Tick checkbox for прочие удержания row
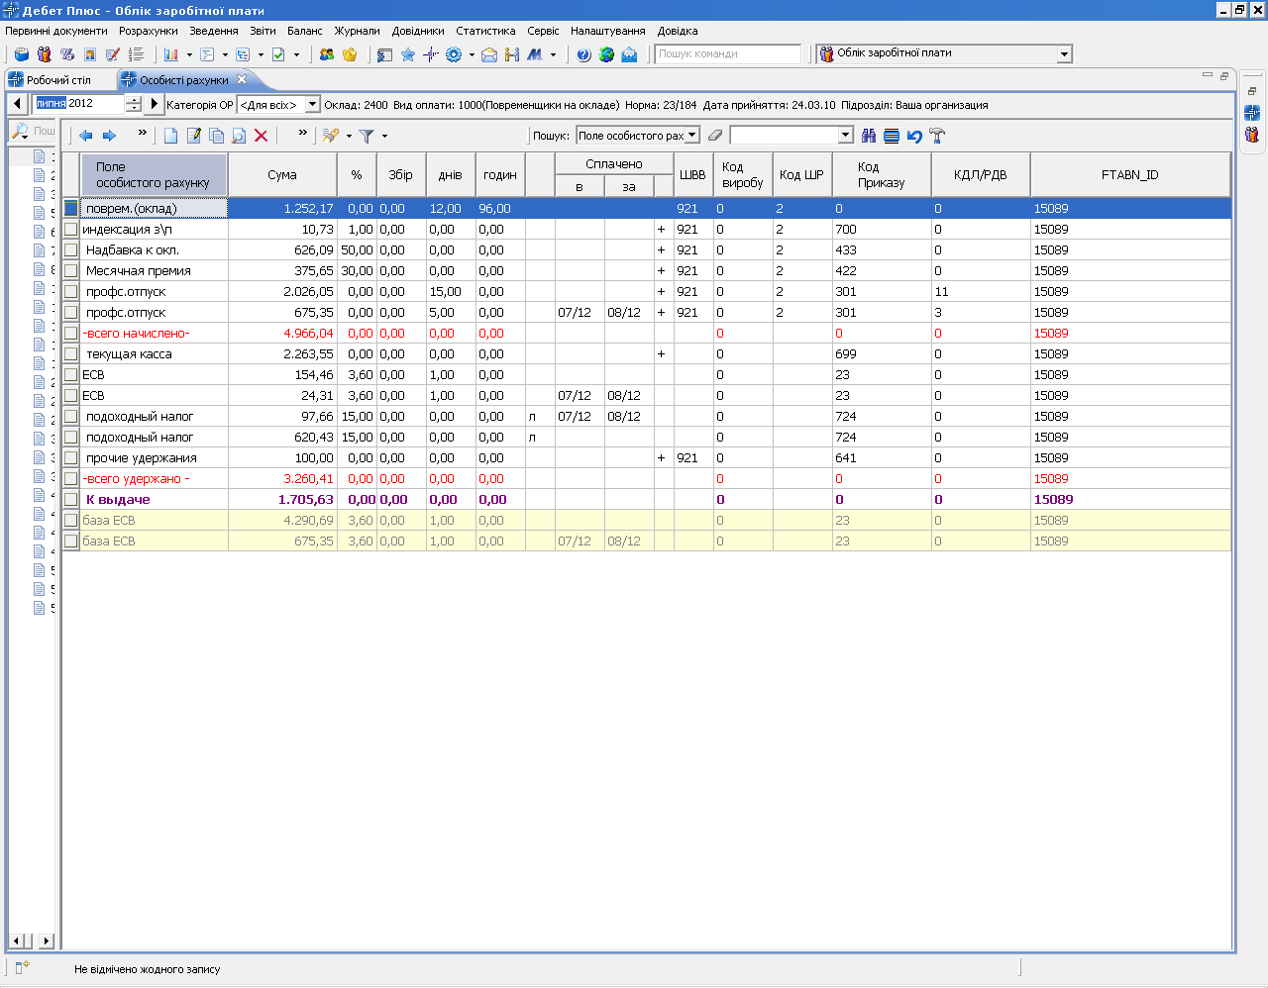 point(70,457)
